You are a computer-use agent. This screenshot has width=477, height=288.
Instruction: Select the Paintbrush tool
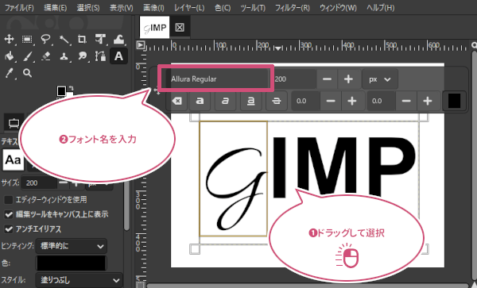click(x=27, y=56)
